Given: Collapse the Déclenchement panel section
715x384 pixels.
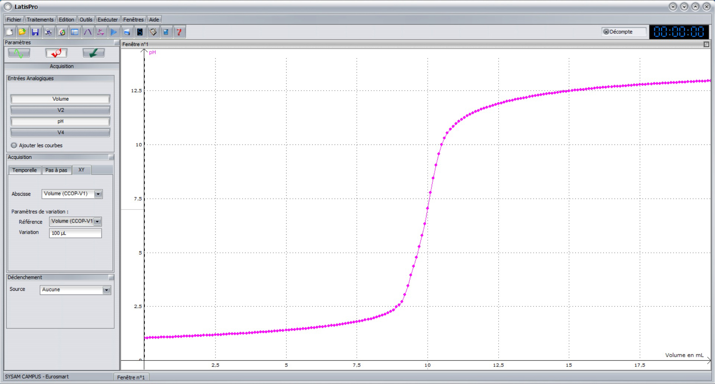Looking at the screenshot, I should click(x=111, y=277).
